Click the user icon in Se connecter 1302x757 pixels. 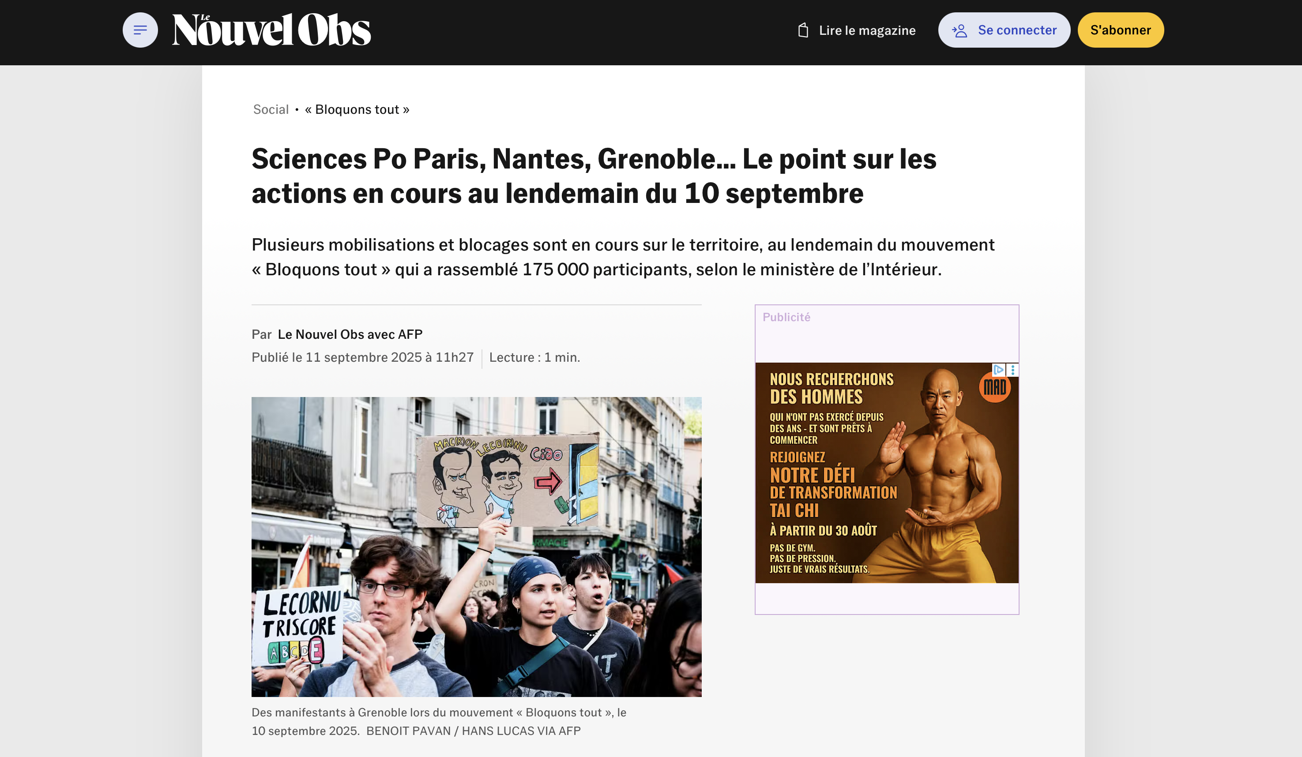(x=960, y=30)
